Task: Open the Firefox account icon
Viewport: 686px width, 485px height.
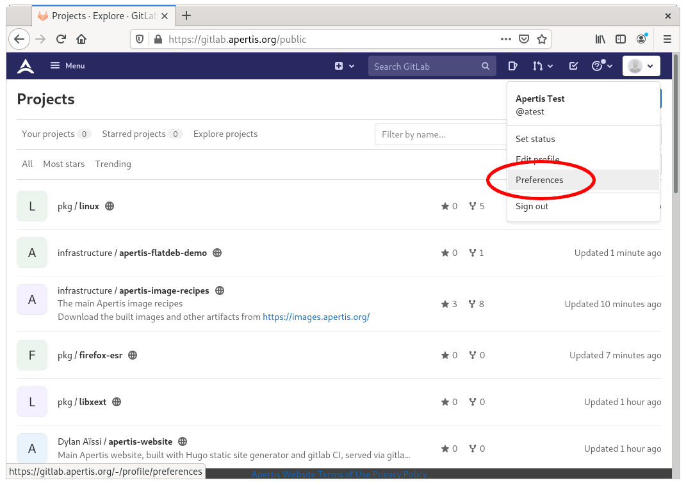Action: (642, 39)
